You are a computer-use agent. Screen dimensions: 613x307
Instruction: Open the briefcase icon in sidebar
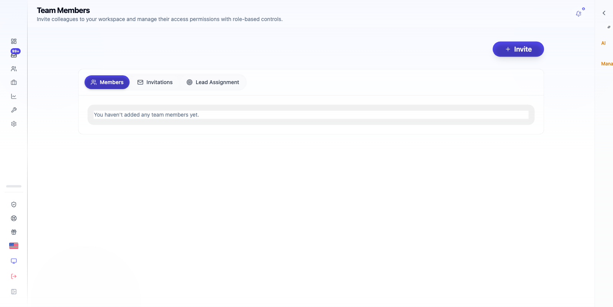coord(14,83)
